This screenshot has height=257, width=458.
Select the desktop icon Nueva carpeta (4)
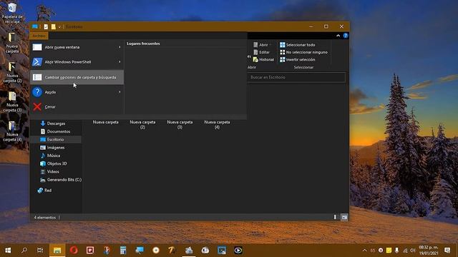(x=12, y=131)
